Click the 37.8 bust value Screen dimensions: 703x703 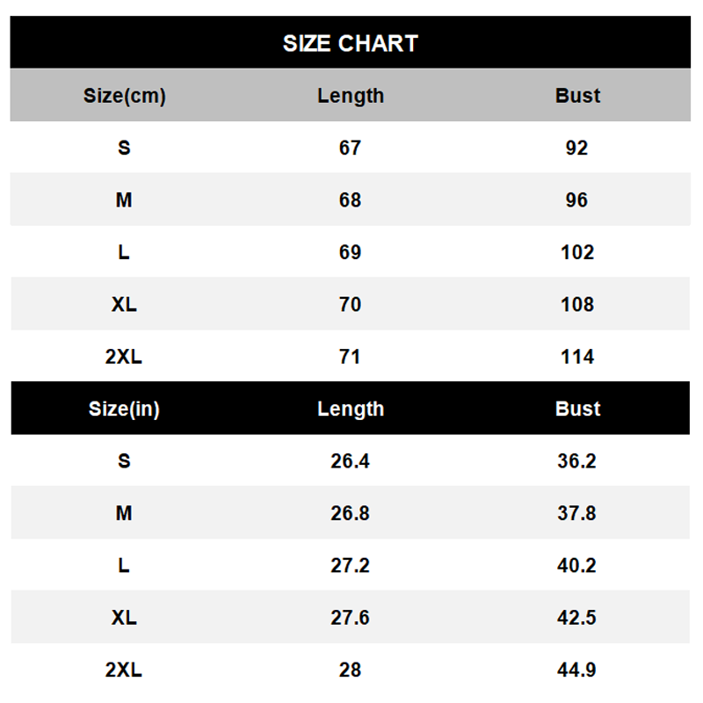pyautogui.click(x=576, y=513)
